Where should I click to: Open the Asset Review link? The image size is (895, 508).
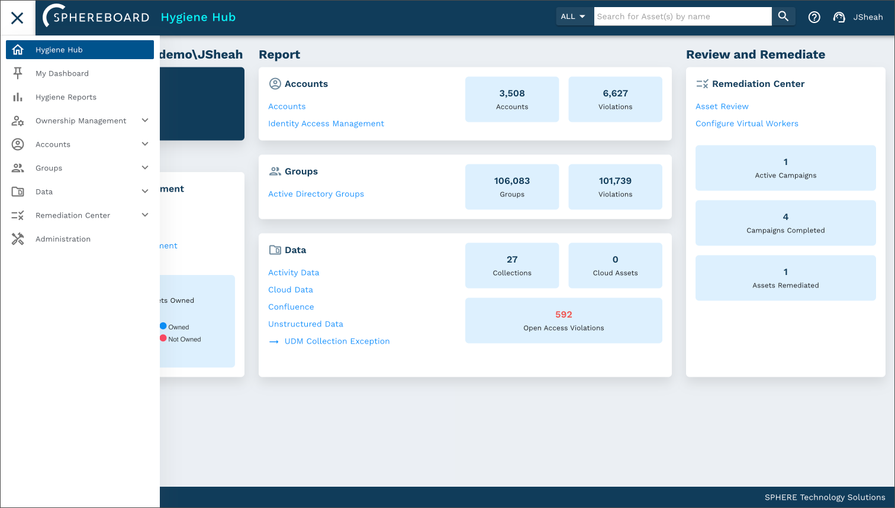[722, 106]
